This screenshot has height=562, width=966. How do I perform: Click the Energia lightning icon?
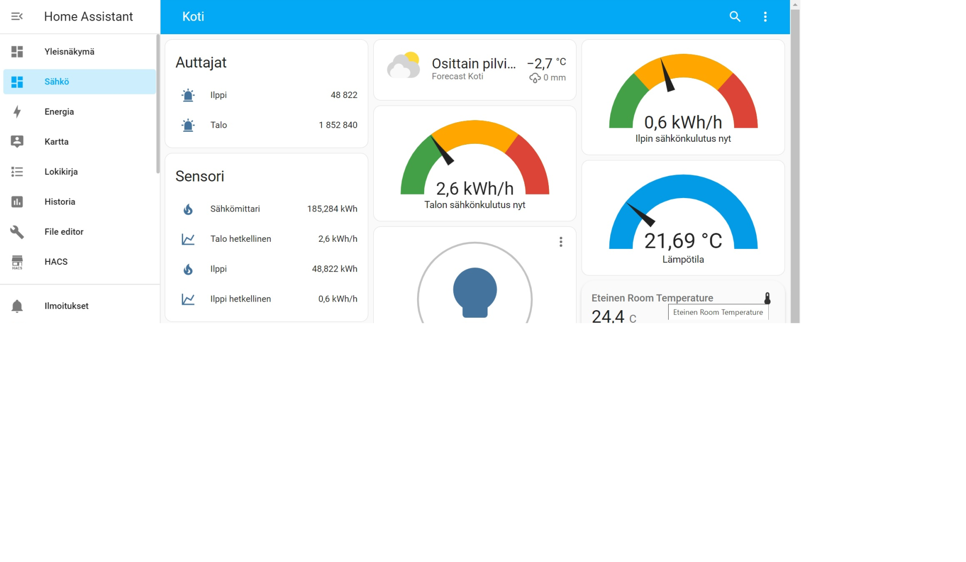(17, 112)
